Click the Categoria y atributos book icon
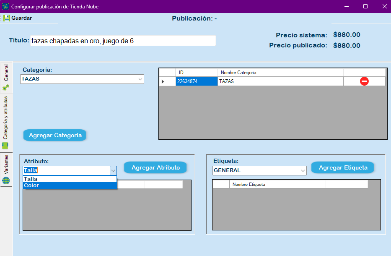 pyautogui.click(x=6, y=146)
